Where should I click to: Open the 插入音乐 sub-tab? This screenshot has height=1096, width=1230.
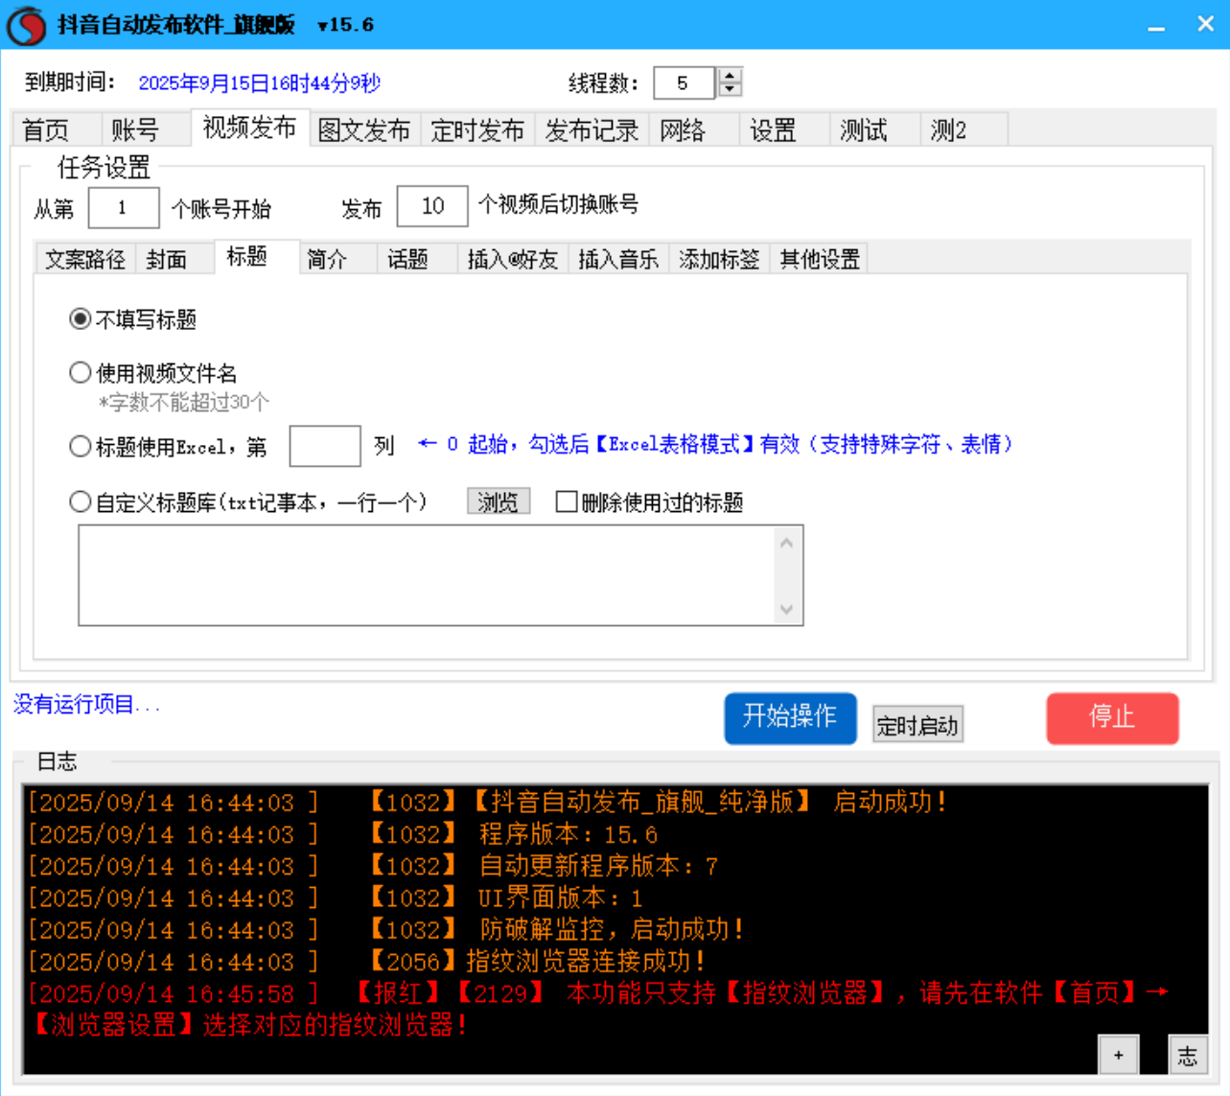[x=616, y=258]
